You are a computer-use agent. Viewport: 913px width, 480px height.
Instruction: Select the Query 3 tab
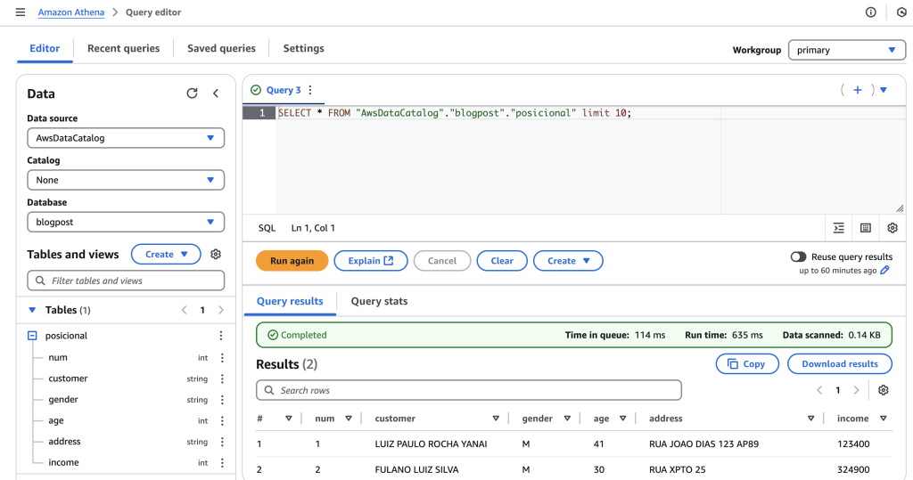click(284, 90)
